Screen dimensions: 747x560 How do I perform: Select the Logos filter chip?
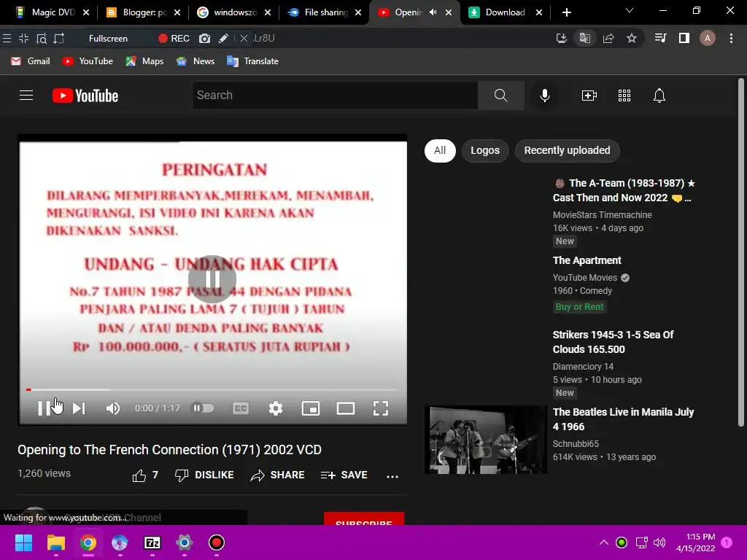[x=485, y=150]
